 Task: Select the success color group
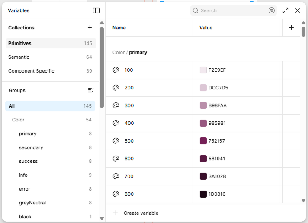pyautogui.click(x=50, y=161)
